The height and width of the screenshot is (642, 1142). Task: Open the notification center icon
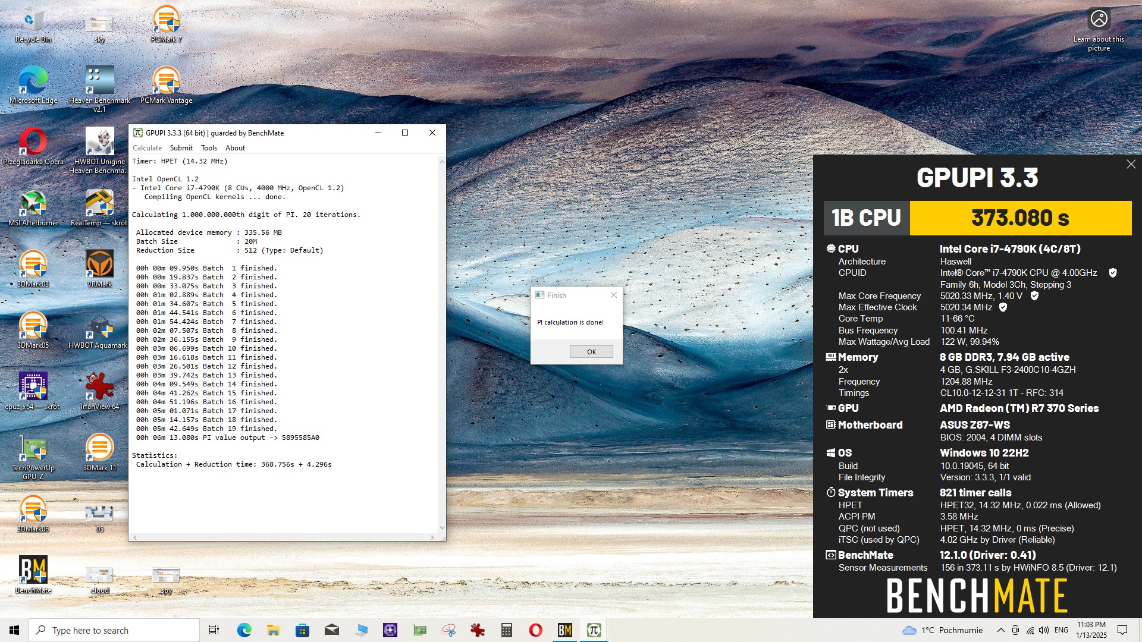tap(1122, 630)
